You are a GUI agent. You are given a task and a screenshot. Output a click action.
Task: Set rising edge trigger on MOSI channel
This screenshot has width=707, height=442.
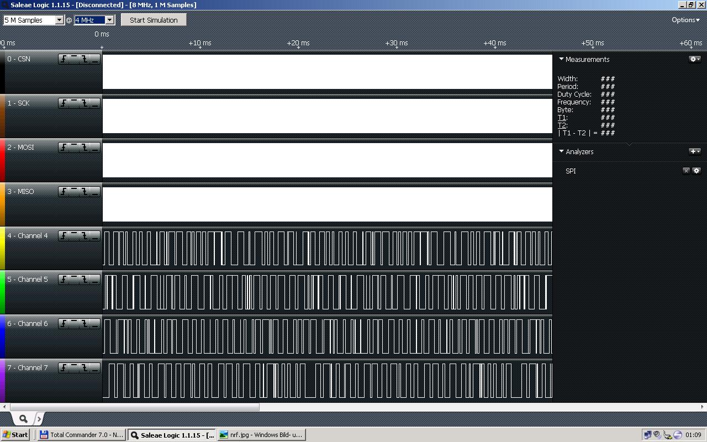[x=64, y=148]
